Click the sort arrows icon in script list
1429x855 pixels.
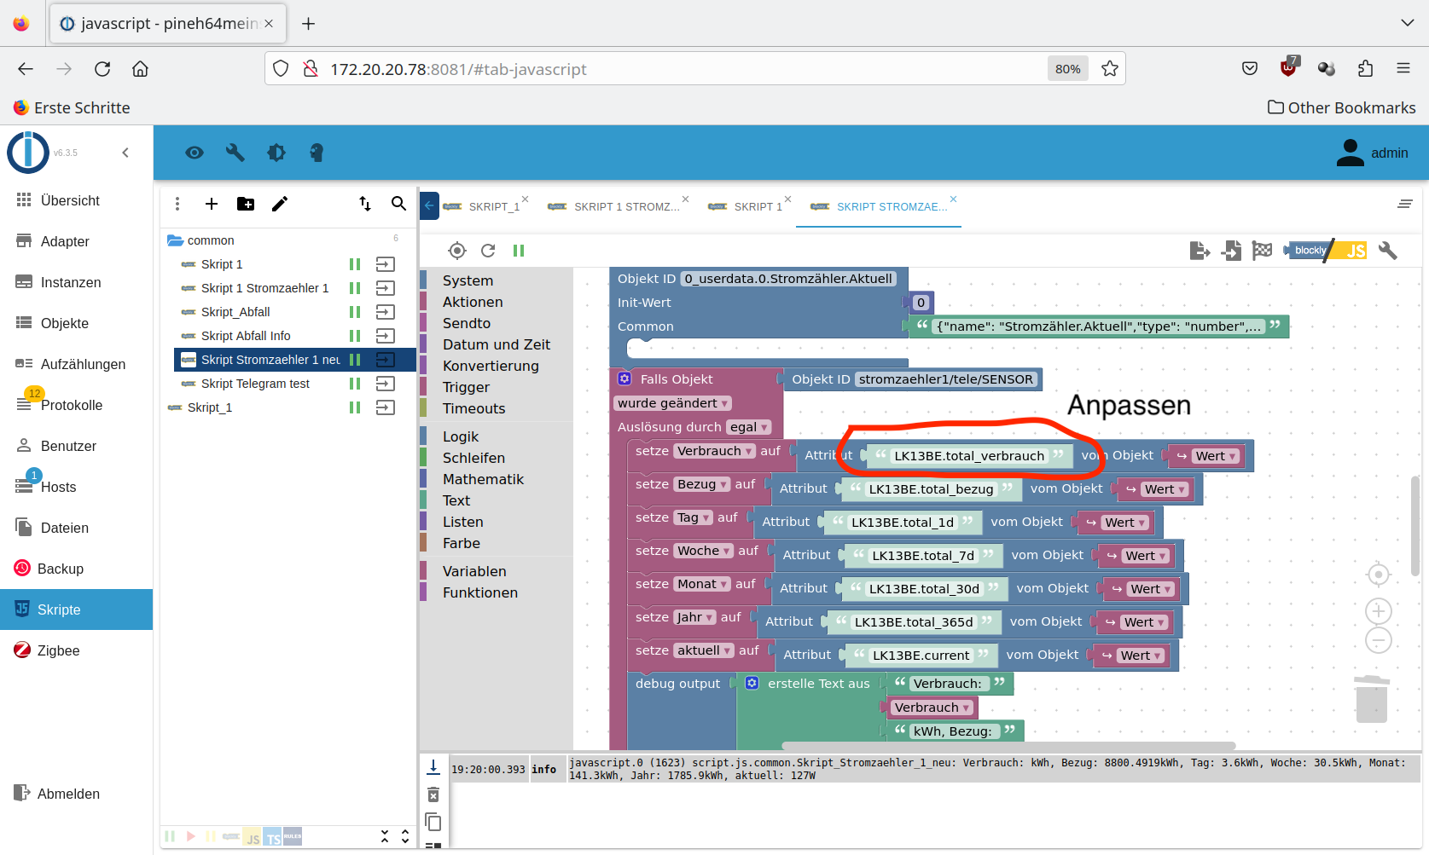[x=365, y=204]
